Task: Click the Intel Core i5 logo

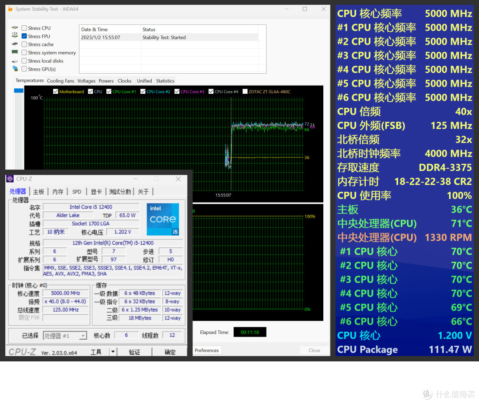Action: point(163,219)
